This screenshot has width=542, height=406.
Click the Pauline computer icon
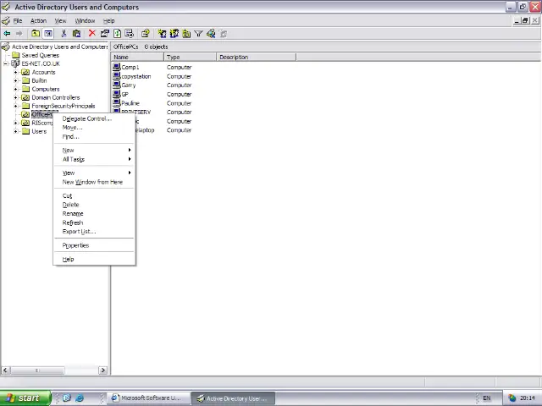click(x=117, y=103)
